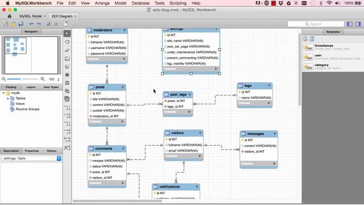Toggle the align to grid square icon
This screenshot has height=205, width=364.
[56, 24]
